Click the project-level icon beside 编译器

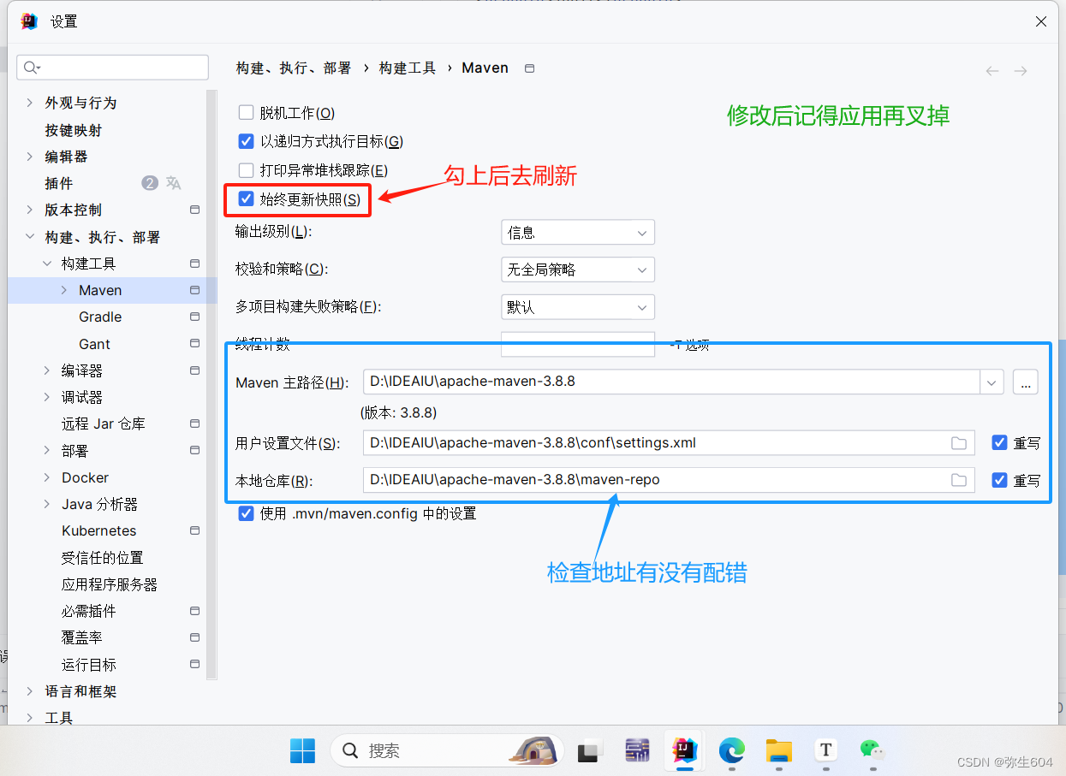[194, 370]
